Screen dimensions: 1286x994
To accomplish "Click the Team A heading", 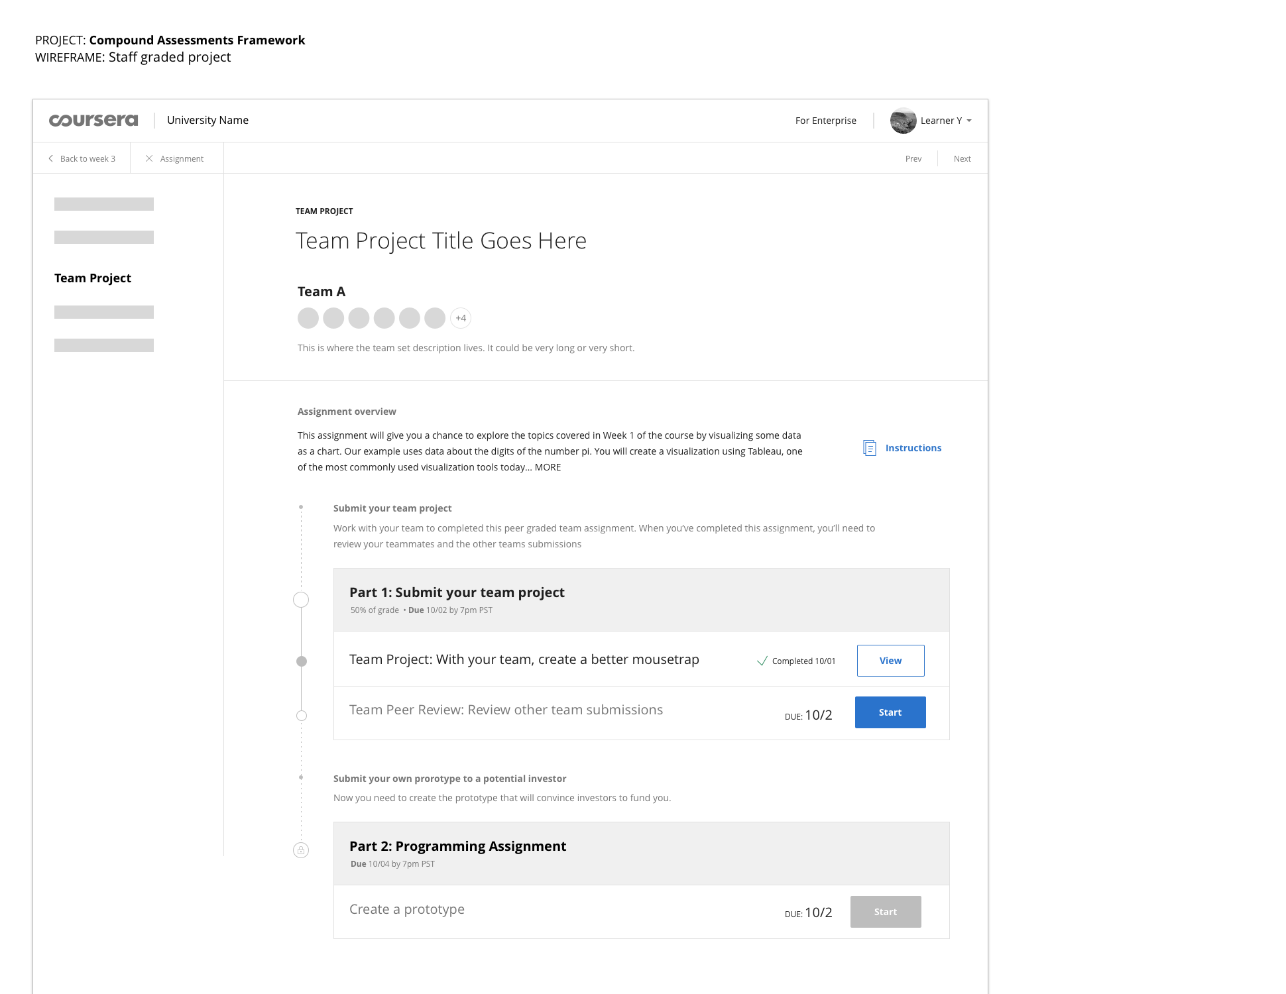I will 321,292.
